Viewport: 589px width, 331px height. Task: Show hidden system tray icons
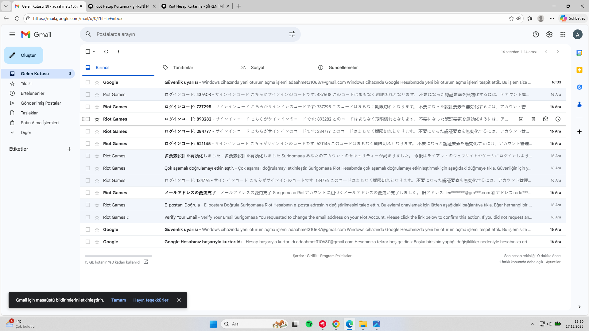[x=533, y=324]
